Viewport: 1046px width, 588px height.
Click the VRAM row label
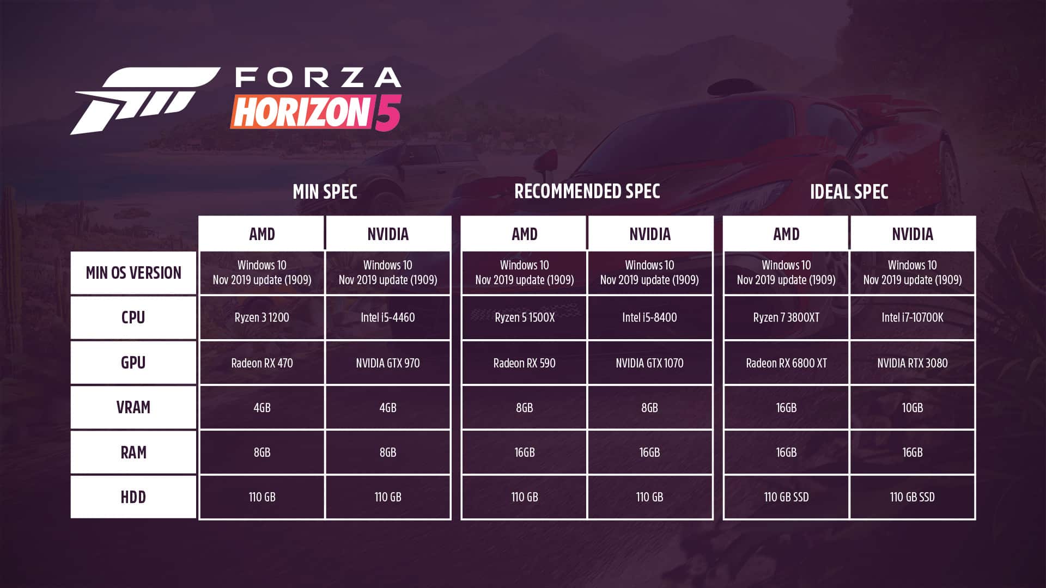(133, 407)
